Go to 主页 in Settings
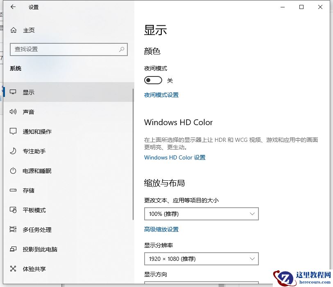333x287 pixels. [28, 30]
